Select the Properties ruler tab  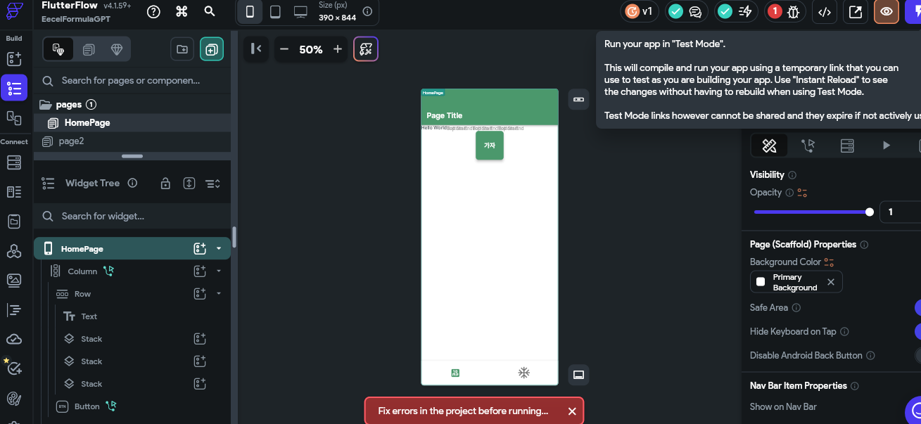[769, 146]
